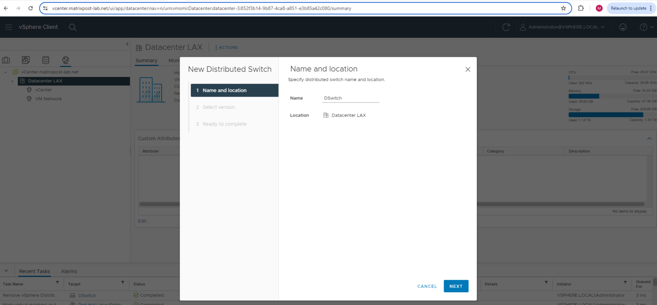
Task: Switch to the Alarms tab
Action: 69,271
